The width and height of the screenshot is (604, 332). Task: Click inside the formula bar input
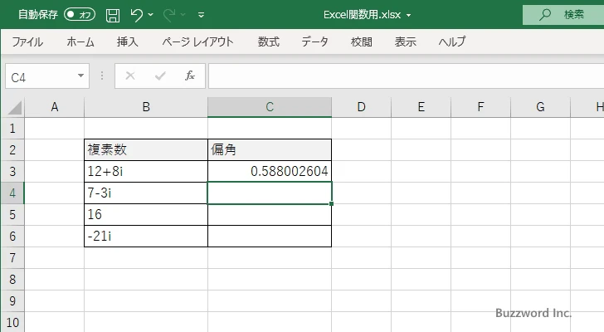[406, 76]
